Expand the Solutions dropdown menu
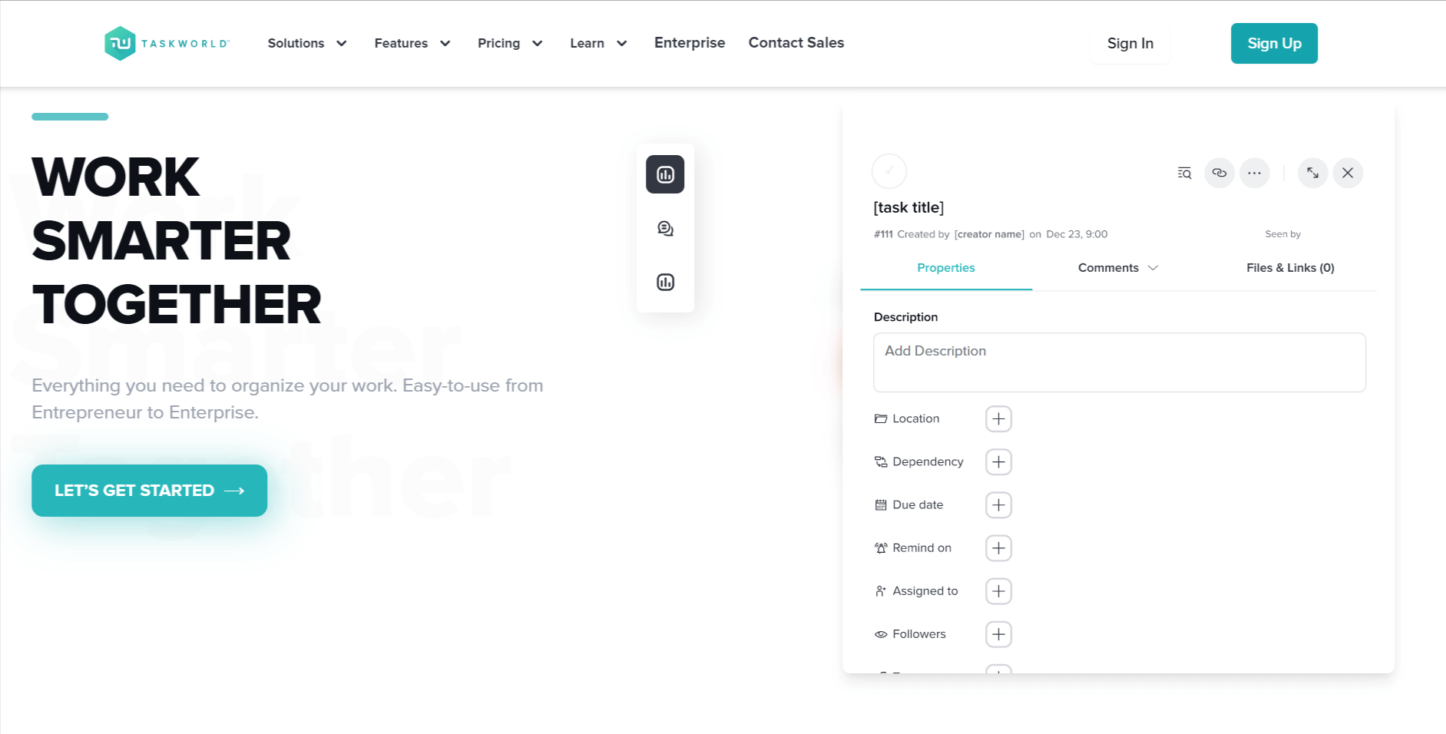Screen dimensions: 1446x734 [307, 43]
